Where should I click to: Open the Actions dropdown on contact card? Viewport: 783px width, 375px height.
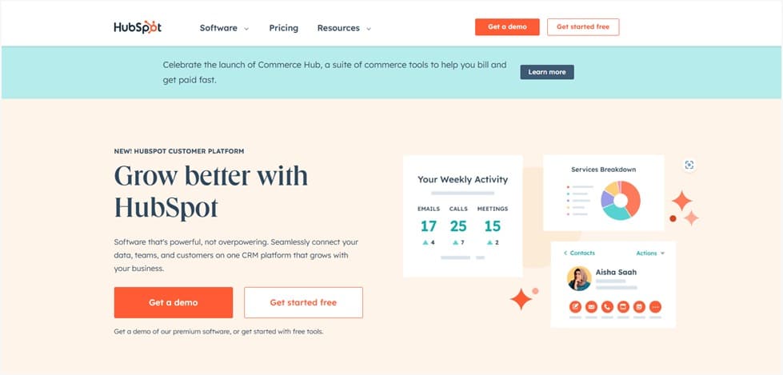650,253
